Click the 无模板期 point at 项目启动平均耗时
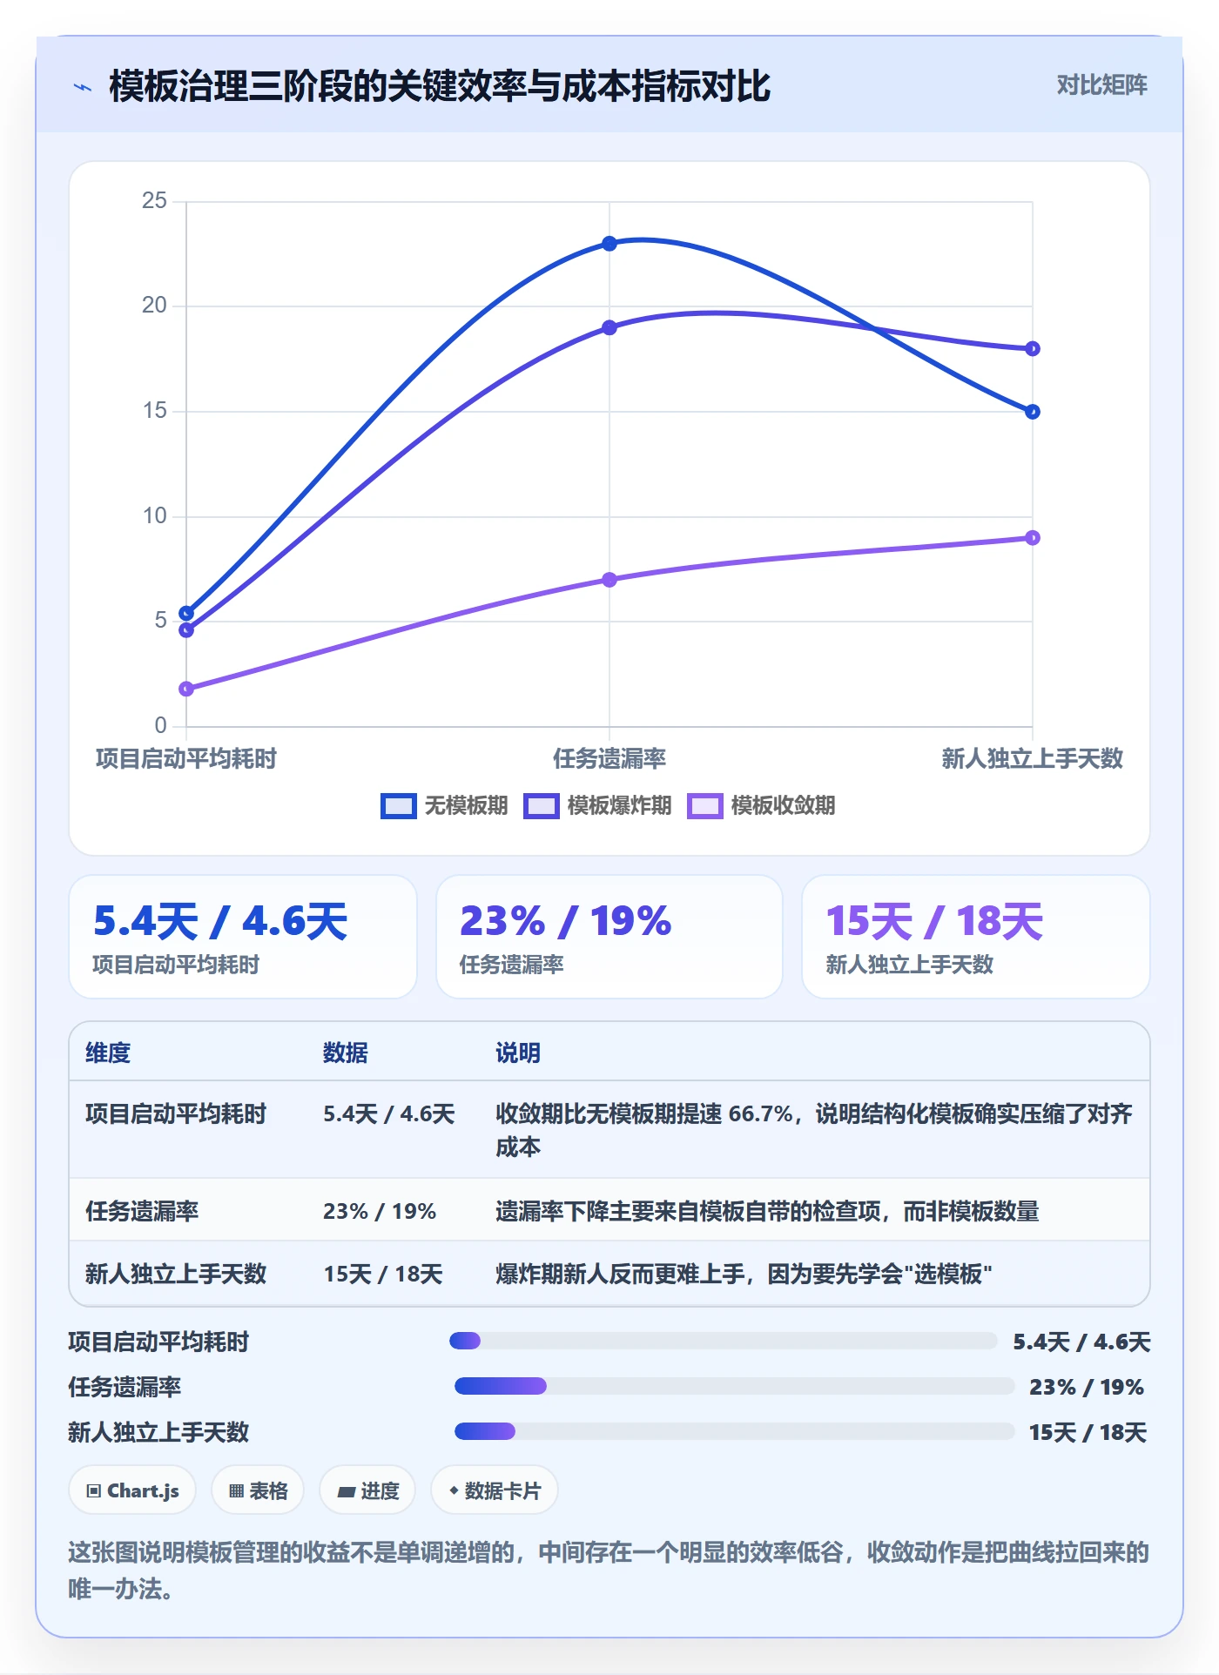 click(x=186, y=613)
